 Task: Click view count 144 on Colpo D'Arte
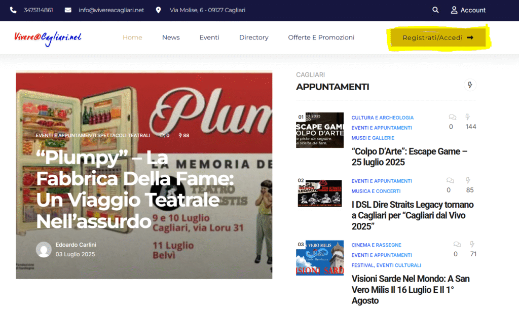tap(471, 127)
